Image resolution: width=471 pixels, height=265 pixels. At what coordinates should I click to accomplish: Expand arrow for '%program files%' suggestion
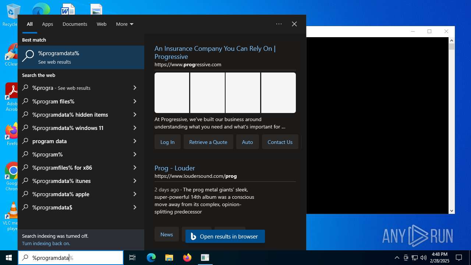click(x=135, y=101)
